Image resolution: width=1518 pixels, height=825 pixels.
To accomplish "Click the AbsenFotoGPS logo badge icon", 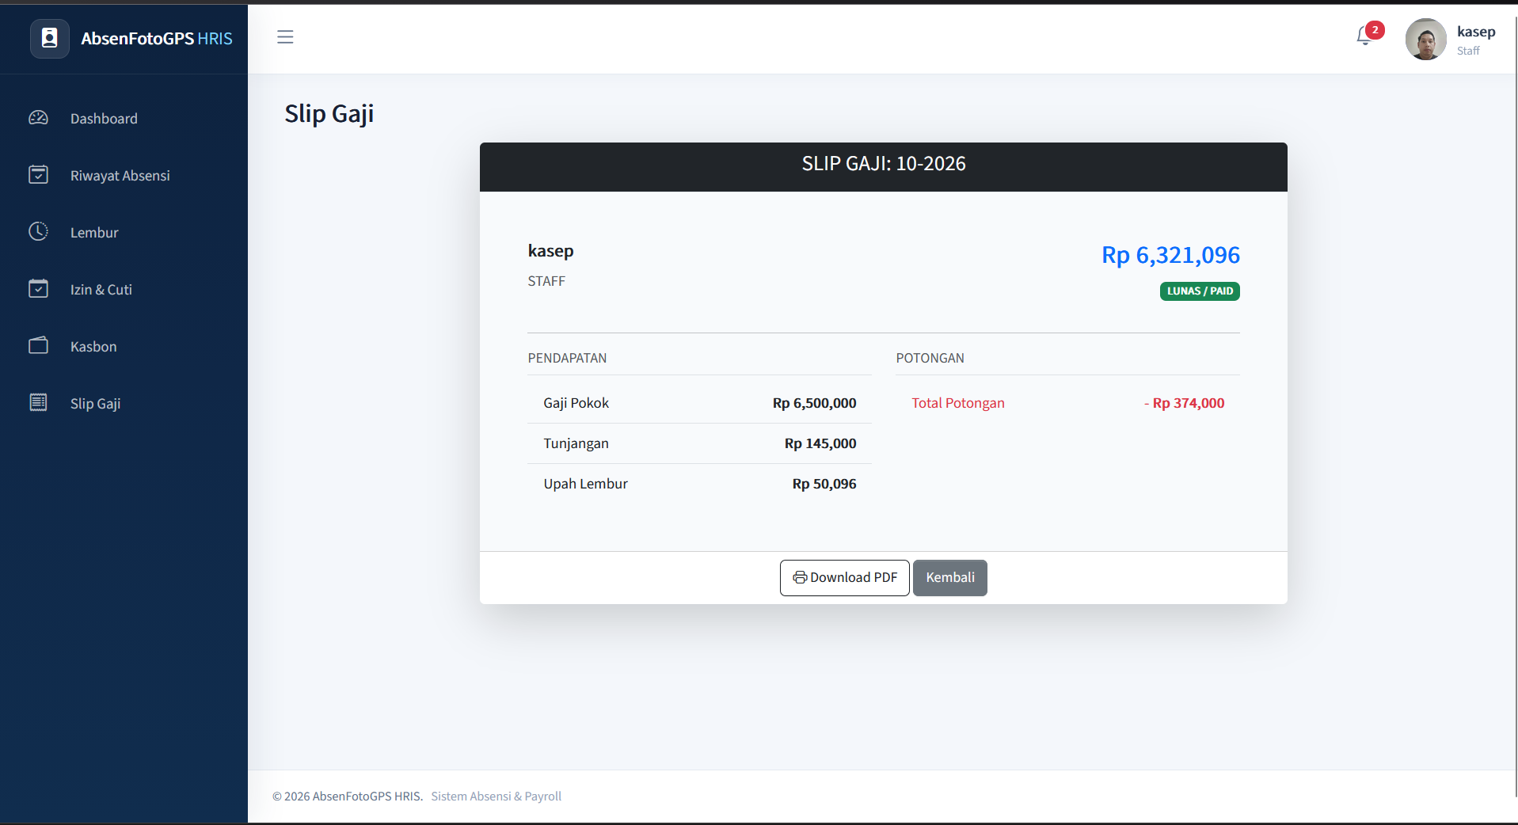I will click(x=49, y=38).
